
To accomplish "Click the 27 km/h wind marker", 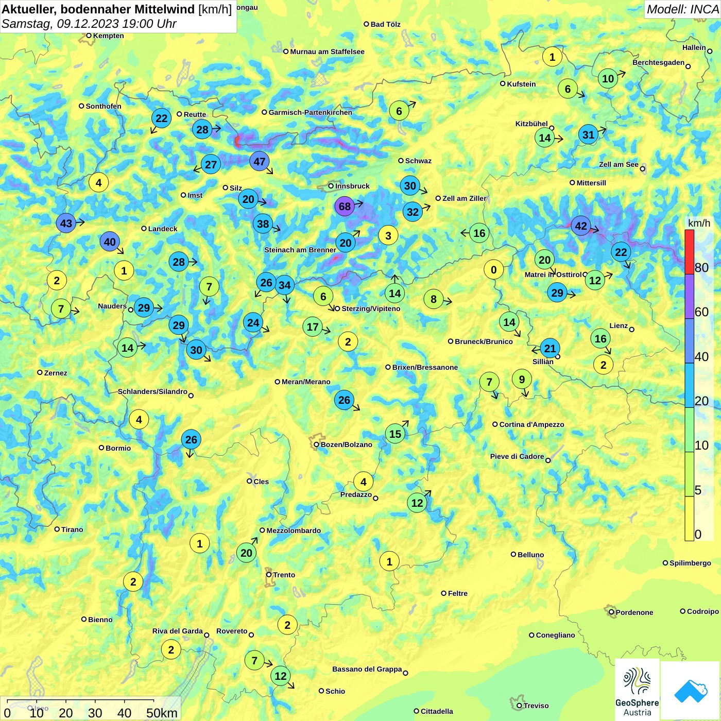I will (x=211, y=165).
